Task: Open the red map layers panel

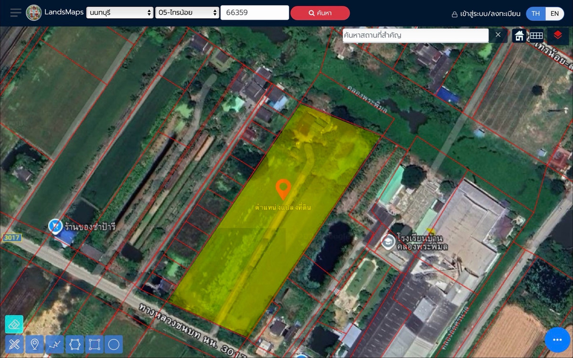Action: [558, 35]
